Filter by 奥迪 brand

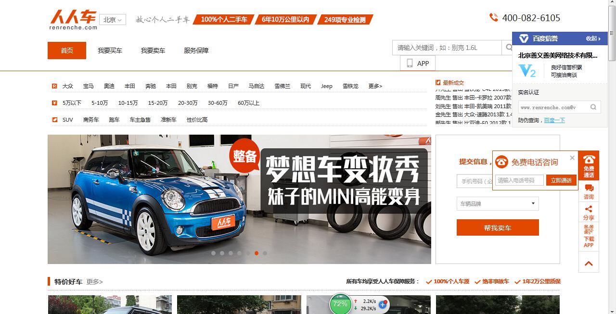(109, 86)
